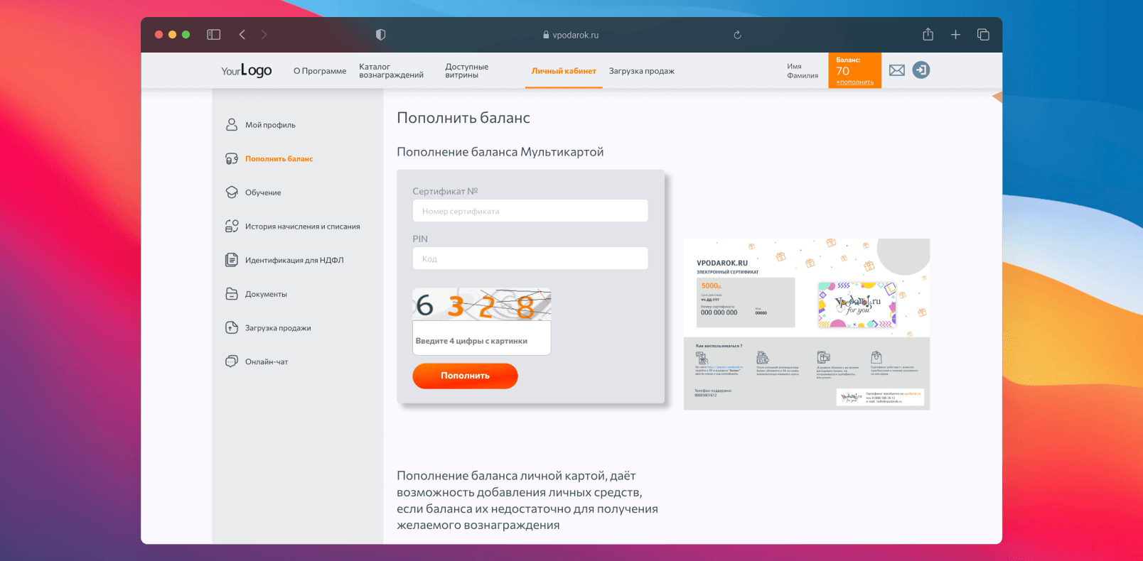The image size is (1143, 561).
Task: Show the tab overview icon
Action: (x=983, y=35)
